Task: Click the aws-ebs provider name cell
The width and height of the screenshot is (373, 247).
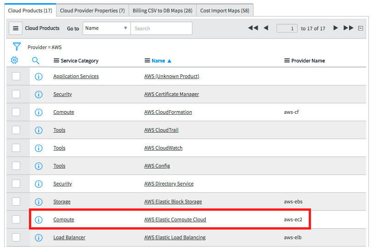Action: click(x=293, y=202)
